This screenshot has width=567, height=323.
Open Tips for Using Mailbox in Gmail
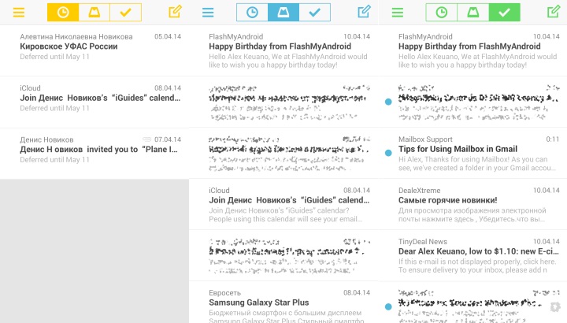pos(472,153)
